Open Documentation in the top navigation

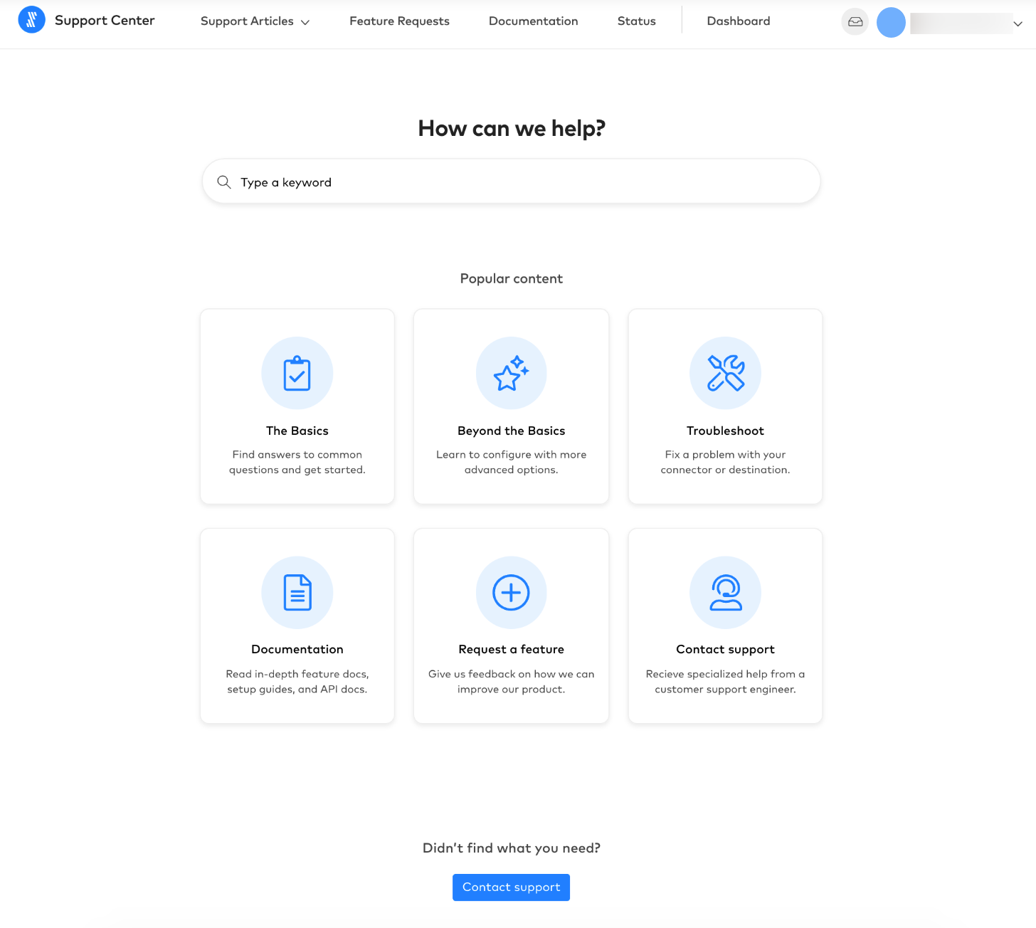(534, 21)
